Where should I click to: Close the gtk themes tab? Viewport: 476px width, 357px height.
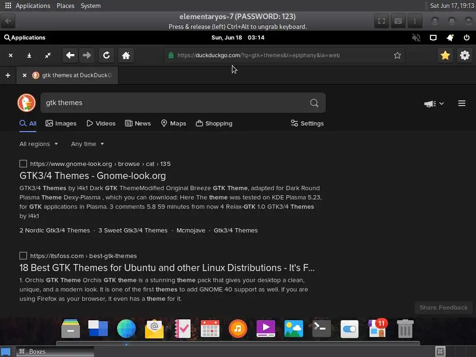[x=25, y=75]
